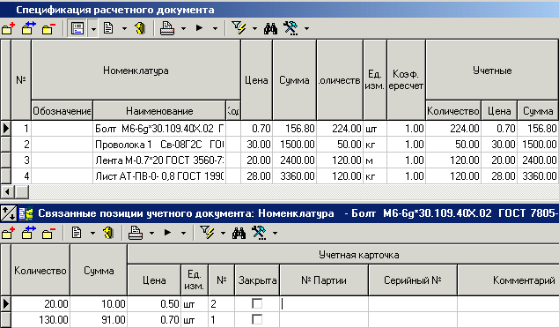Open document icon in specification toolbar

(108, 28)
